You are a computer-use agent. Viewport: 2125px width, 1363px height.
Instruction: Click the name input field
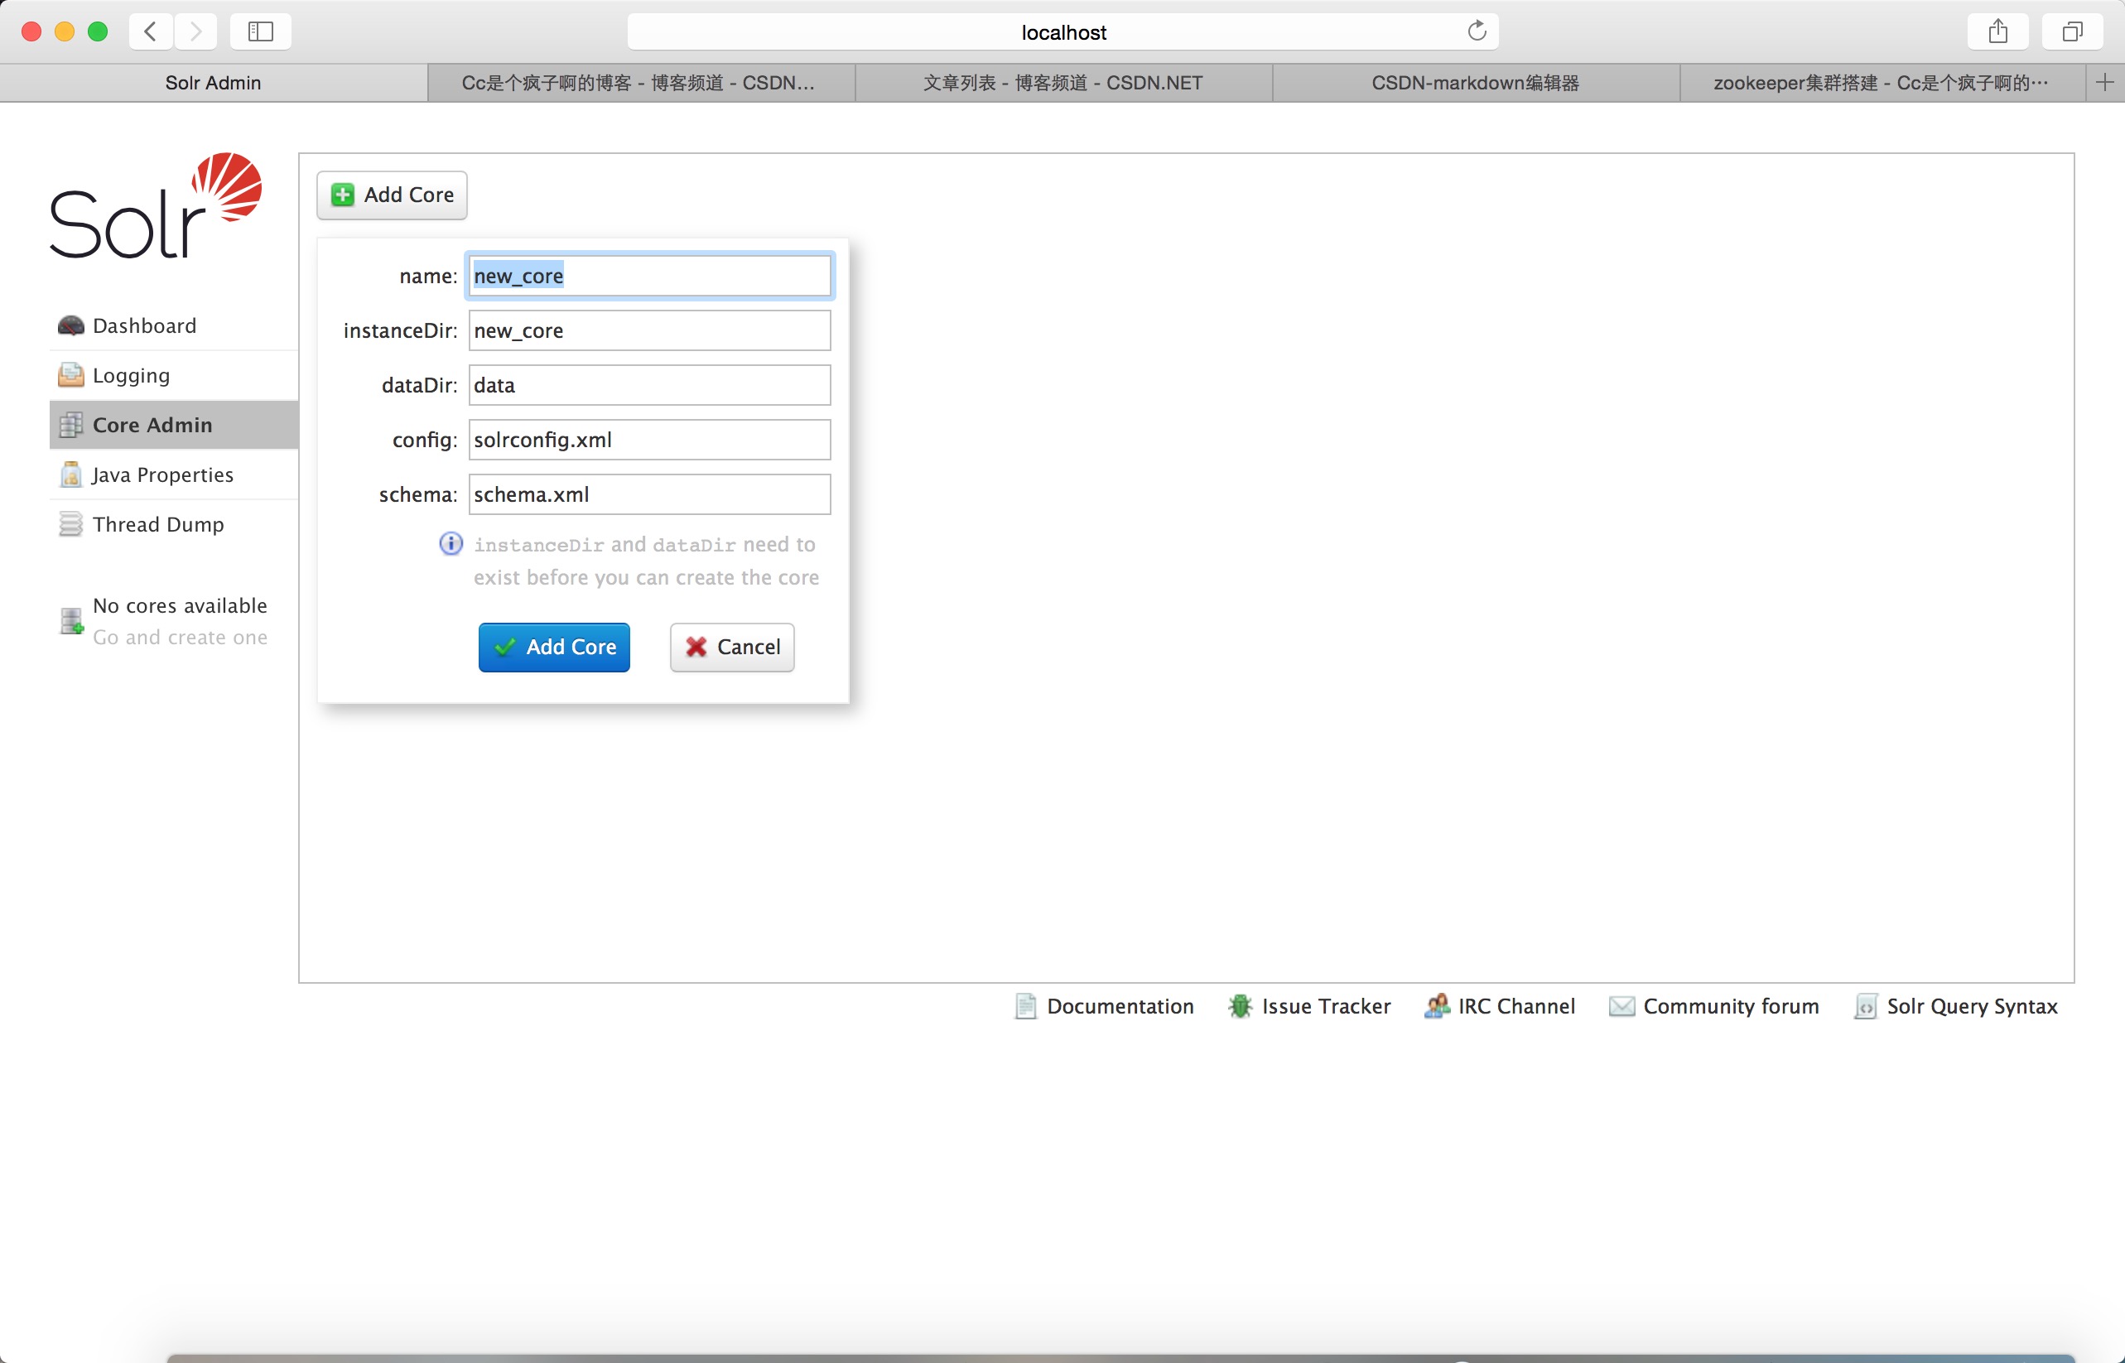pyautogui.click(x=649, y=276)
